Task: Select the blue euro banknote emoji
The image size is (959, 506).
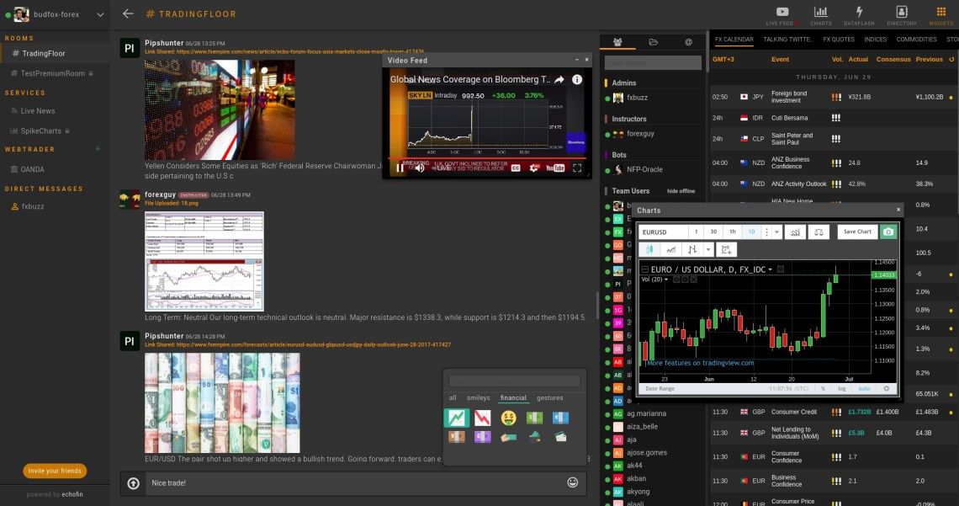Action: 560,418
